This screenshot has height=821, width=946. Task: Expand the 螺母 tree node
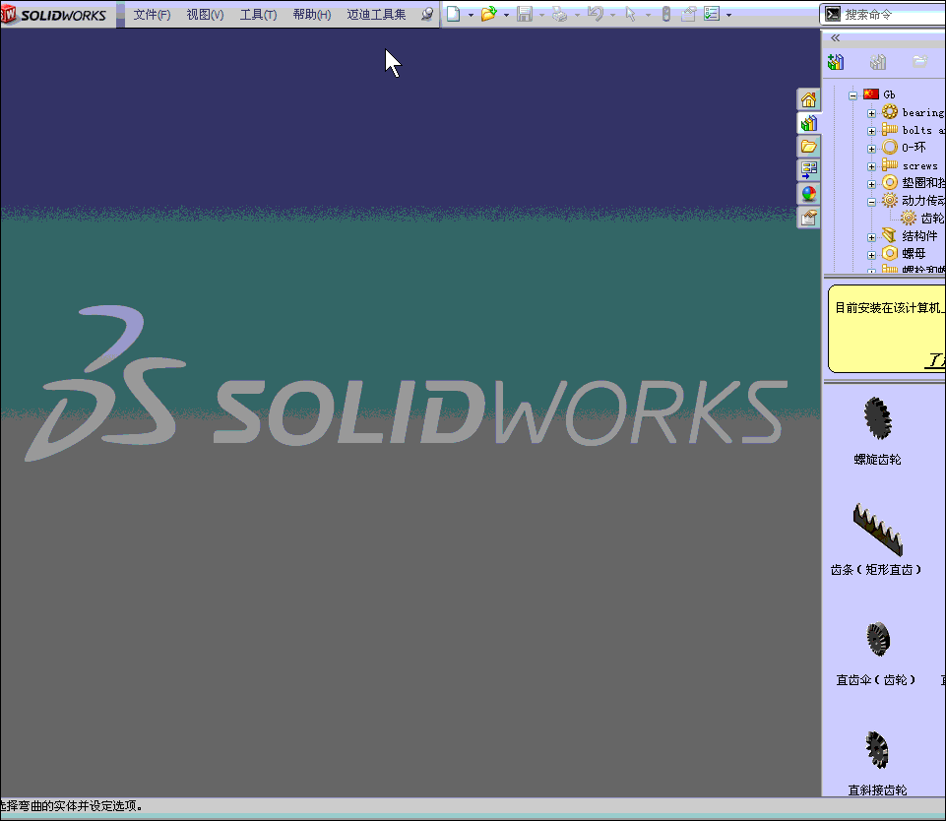tap(871, 255)
